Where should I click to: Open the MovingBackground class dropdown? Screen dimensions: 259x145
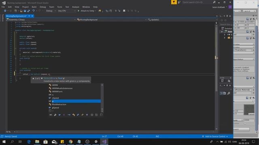click(112, 20)
